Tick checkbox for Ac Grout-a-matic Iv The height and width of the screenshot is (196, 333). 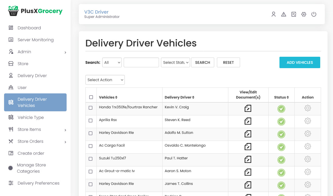pos(91,172)
